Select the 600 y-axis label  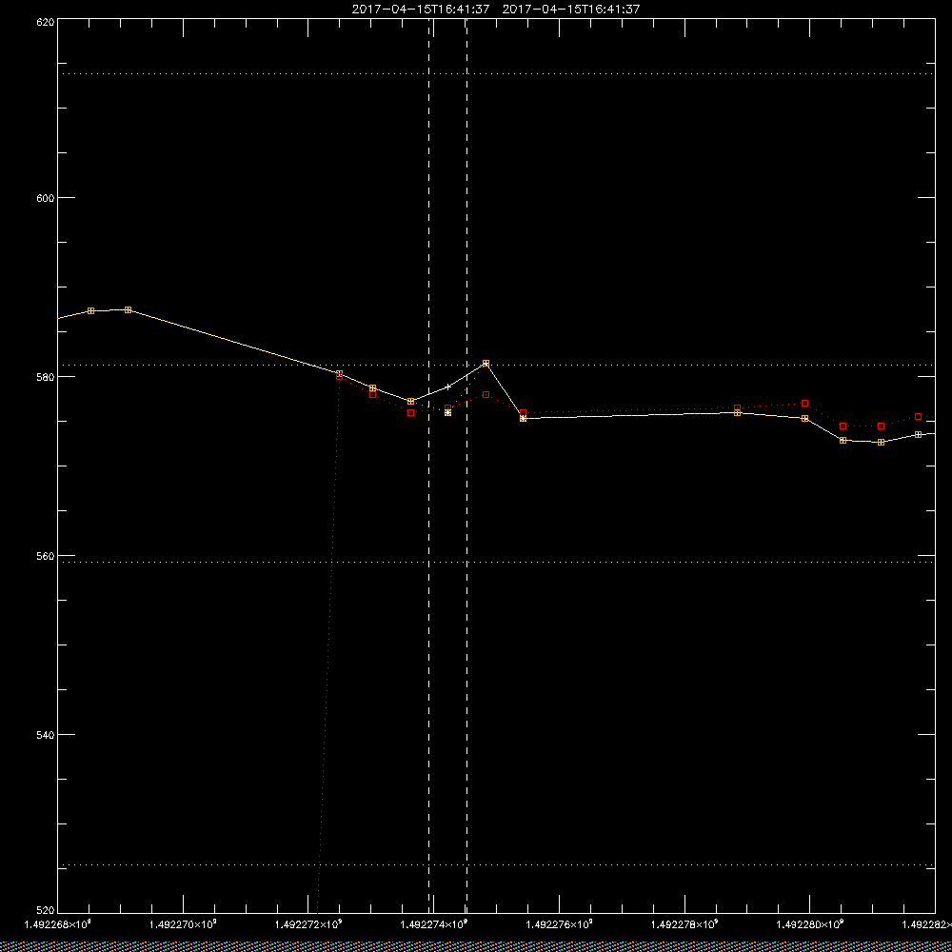46,197
